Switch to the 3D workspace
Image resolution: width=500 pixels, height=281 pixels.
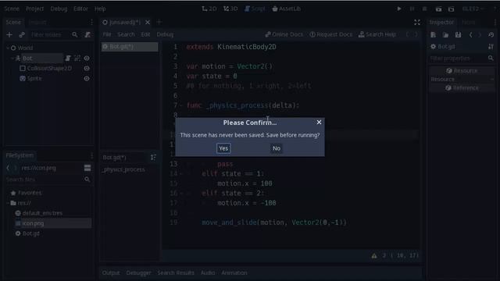tap(230, 9)
